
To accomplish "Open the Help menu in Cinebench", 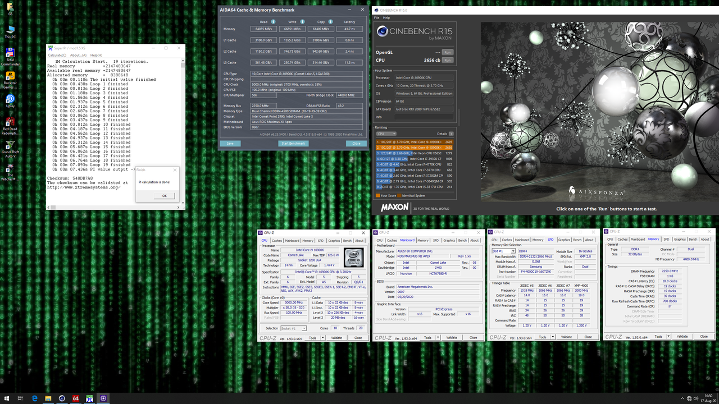I will click(386, 17).
